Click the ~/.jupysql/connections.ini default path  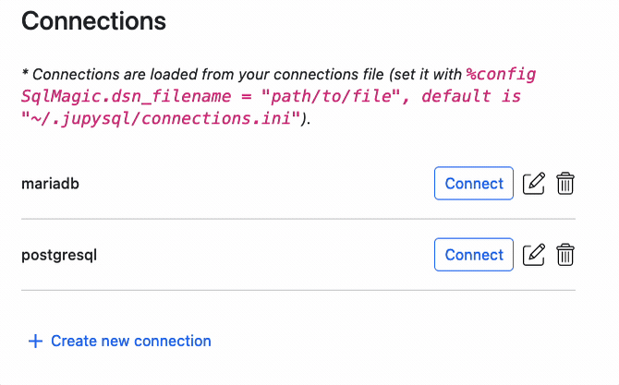click(x=161, y=119)
